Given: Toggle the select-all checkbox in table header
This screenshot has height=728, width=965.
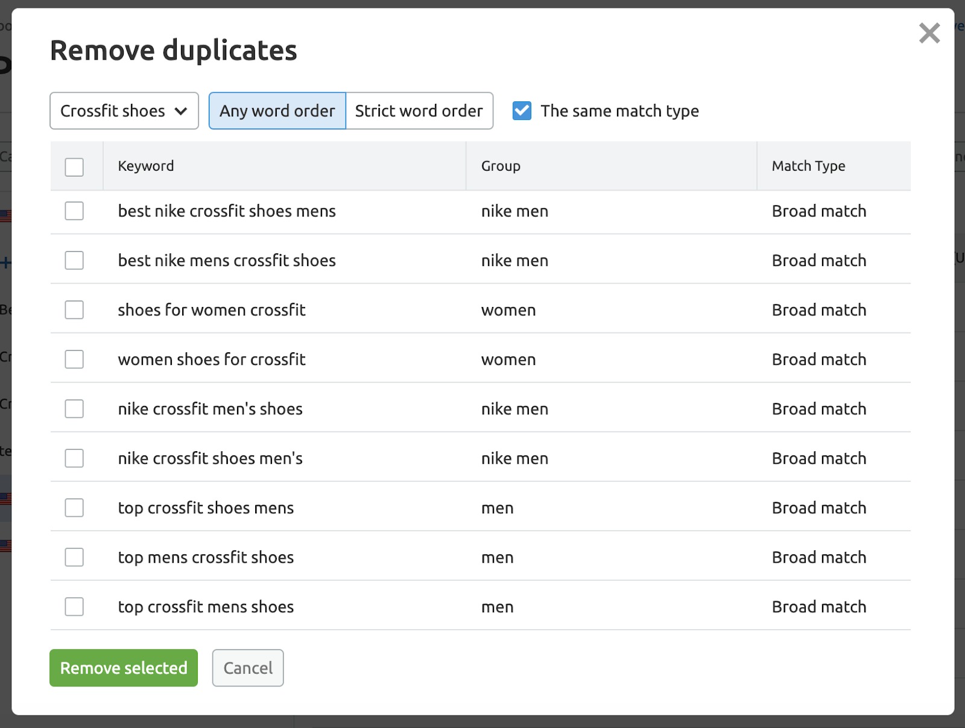Looking at the screenshot, I should click(x=74, y=166).
